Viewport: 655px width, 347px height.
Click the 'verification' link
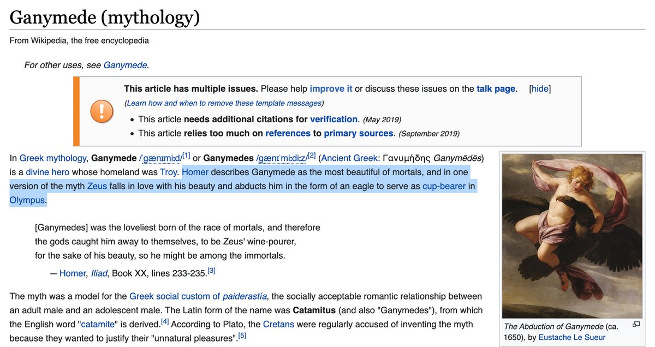click(x=334, y=119)
